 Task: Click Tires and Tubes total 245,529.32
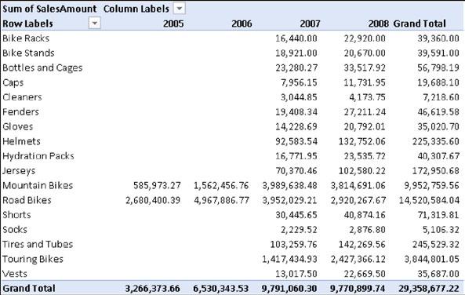click(x=436, y=245)
